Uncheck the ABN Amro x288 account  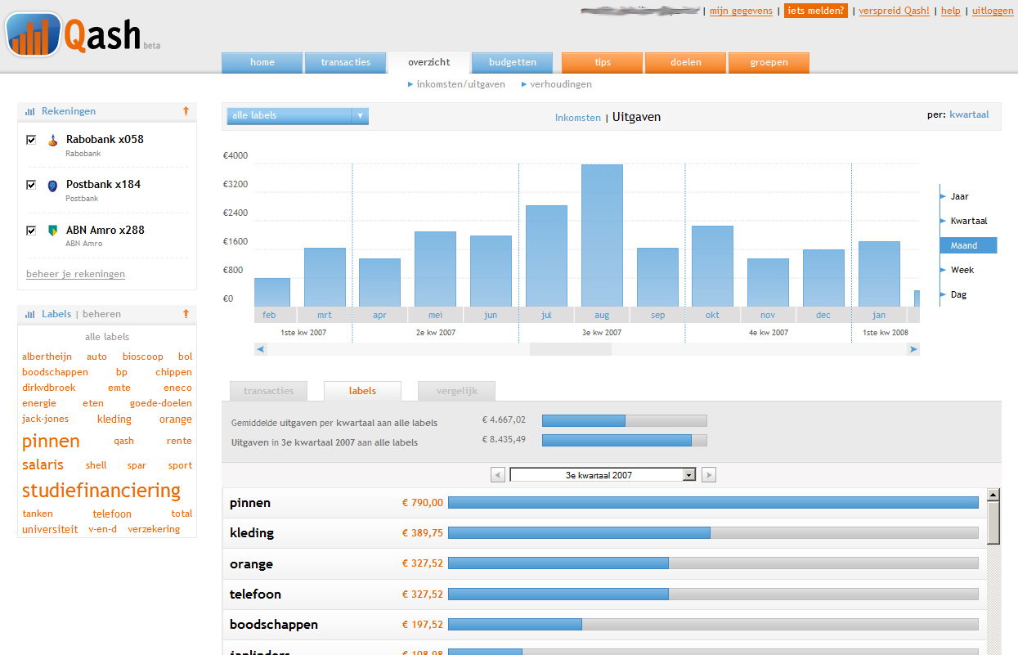31,230
